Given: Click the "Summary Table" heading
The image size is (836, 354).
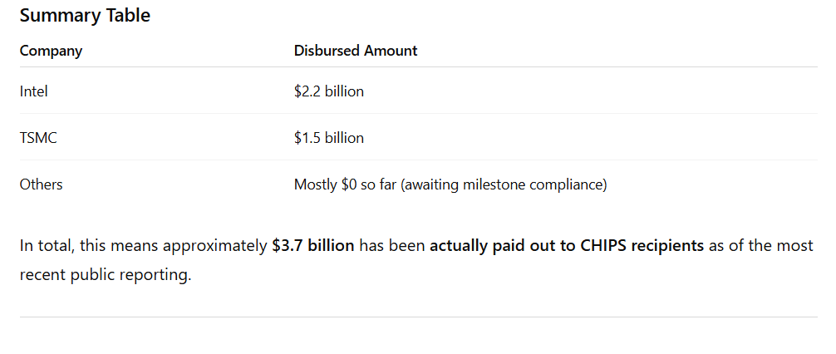Looking at the screenshot, I should click(x=85, y=15).
